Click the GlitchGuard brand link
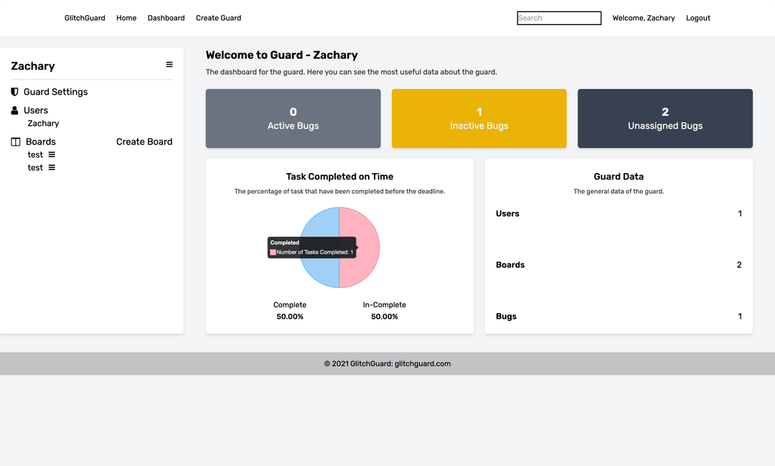Viewport: 775px width, 466px height. (x=85, y=18)
